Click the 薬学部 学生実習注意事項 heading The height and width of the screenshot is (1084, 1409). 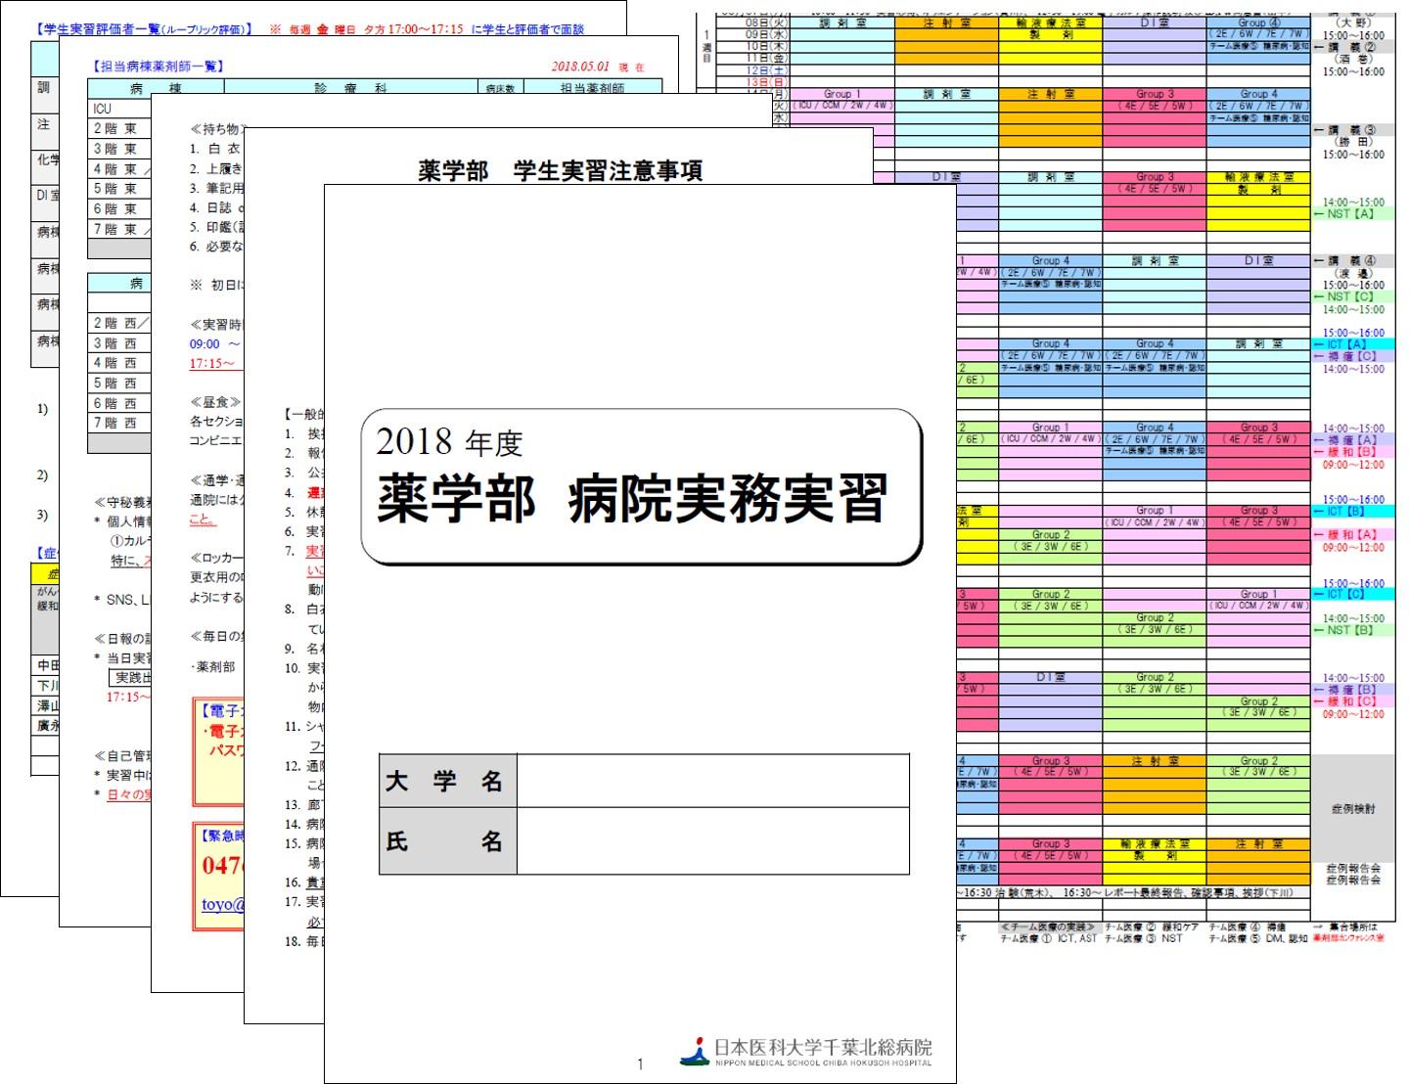[563, 167]
